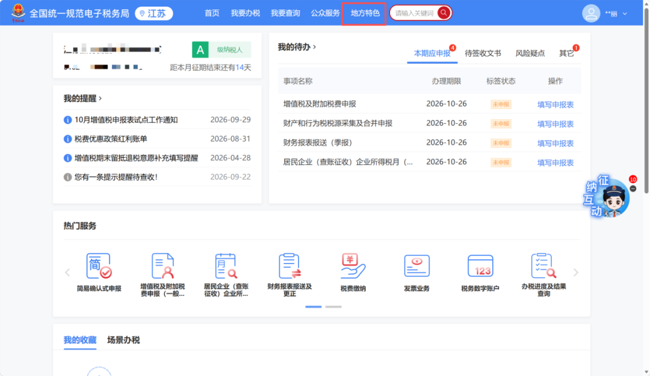
Task: Go to the 首页 menu
Action: pos(212,13)
